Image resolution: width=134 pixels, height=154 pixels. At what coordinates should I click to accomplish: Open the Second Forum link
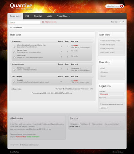pos(22,50)
